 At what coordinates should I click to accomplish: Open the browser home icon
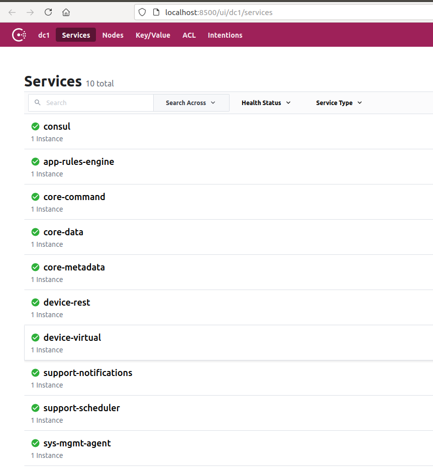66,12
